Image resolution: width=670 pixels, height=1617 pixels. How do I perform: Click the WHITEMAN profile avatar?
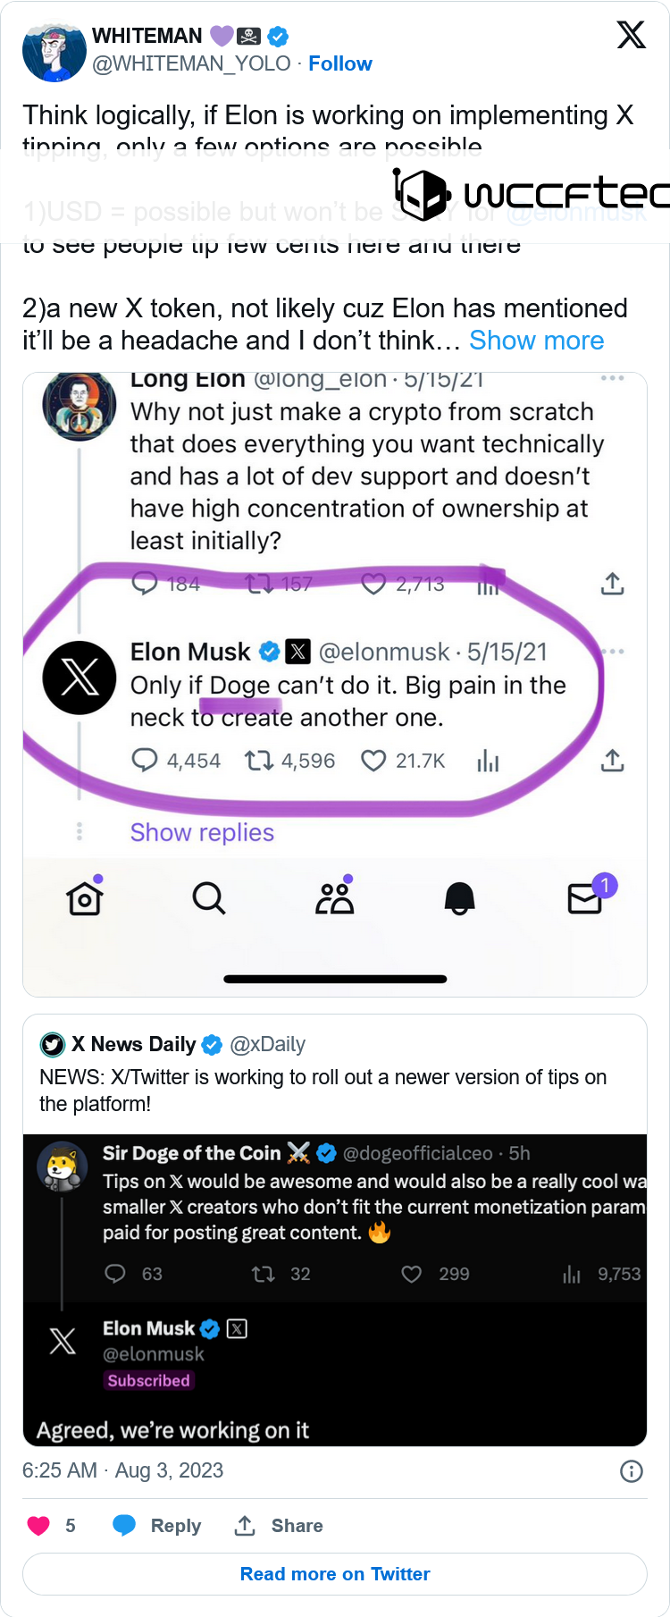click(x=54, y=53)
